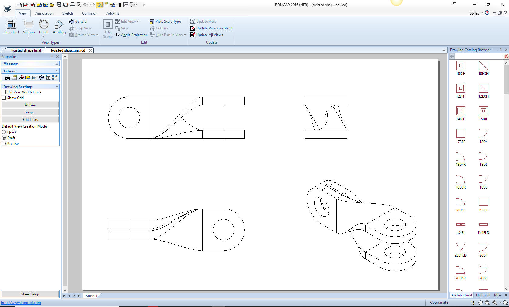Click the pan hand icon in status bar

coord(480,302)
